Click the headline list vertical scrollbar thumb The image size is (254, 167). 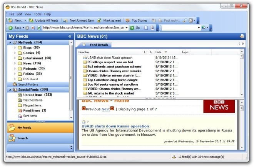pos(242,56)
